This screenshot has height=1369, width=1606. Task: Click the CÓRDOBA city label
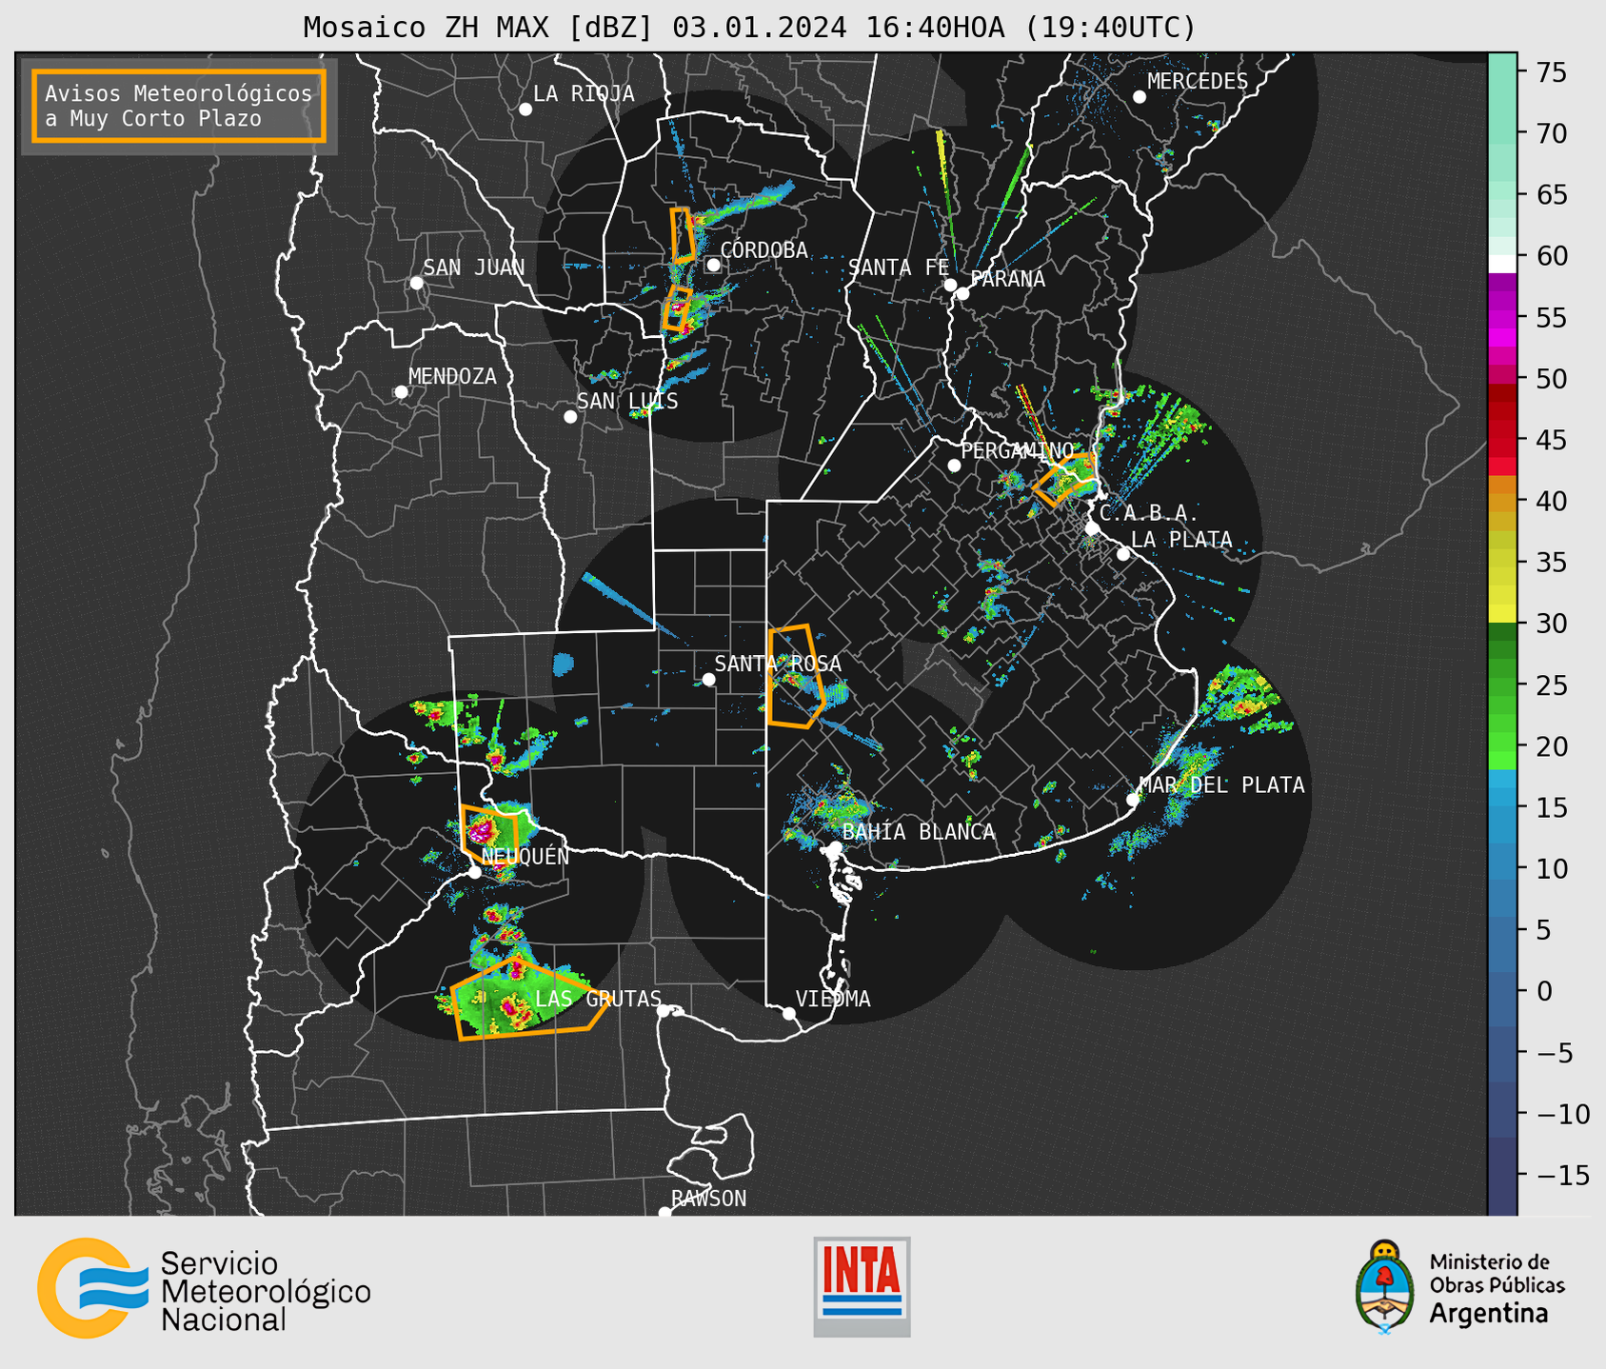point(763,250)
